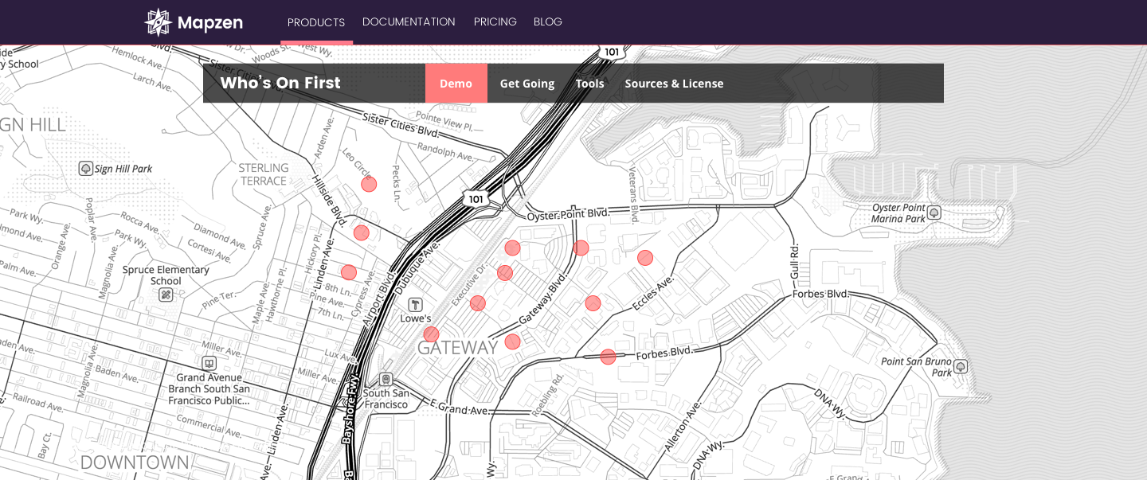Click the 101 highway shield near Oyster Point Blvd

pyautogui.click(x=476, y=199)
